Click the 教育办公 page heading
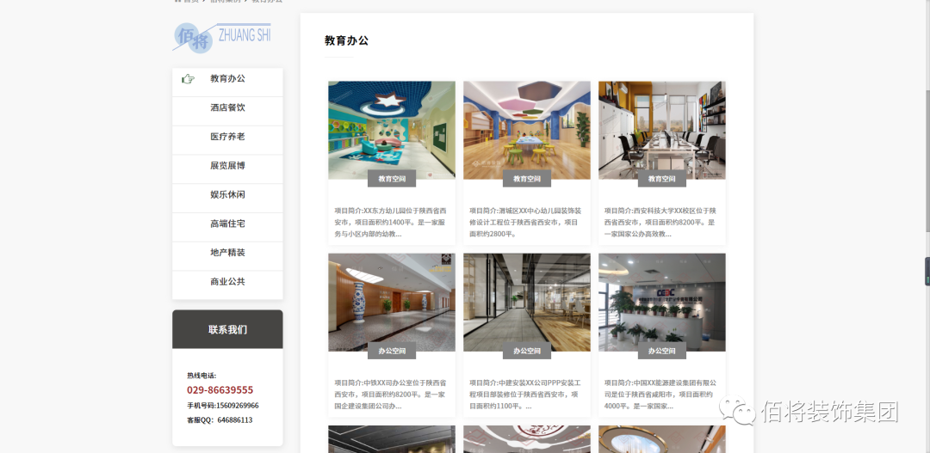Viewport: 930px width, 453px height. [x=346, y=41]
